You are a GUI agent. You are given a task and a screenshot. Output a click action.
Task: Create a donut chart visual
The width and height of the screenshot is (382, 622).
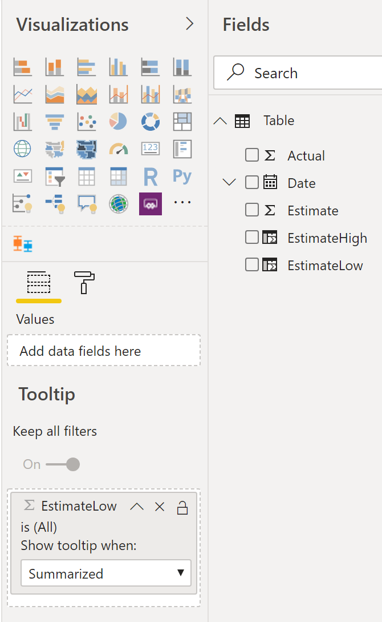[x=151, y=122]
